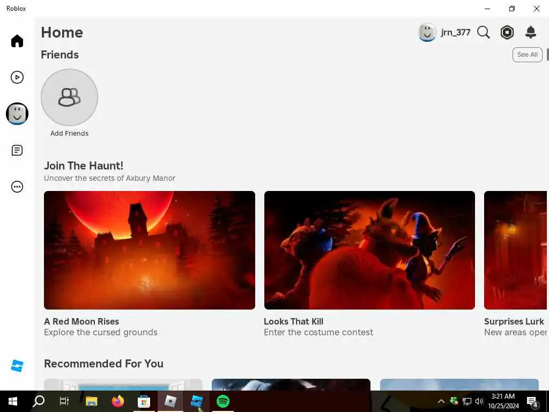Open the Charts play icon in the sidebar
Screen dimensions: 549x412
[x=17, y=77]
